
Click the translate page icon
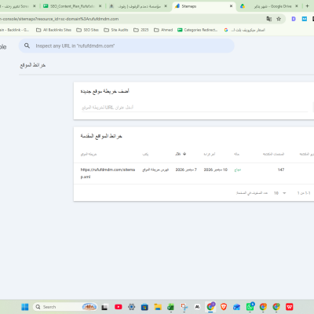point(268,19)
